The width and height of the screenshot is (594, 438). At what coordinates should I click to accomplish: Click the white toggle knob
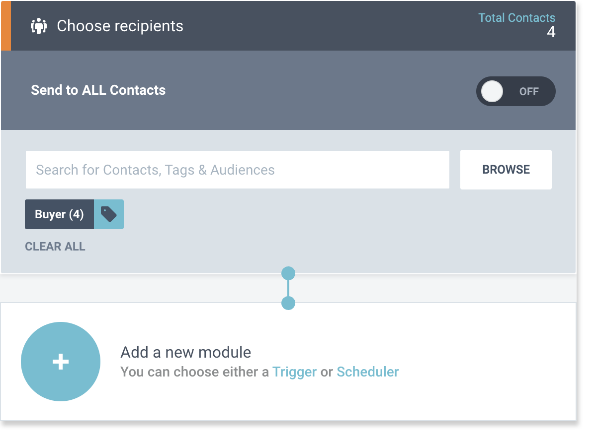click(492, 91)
